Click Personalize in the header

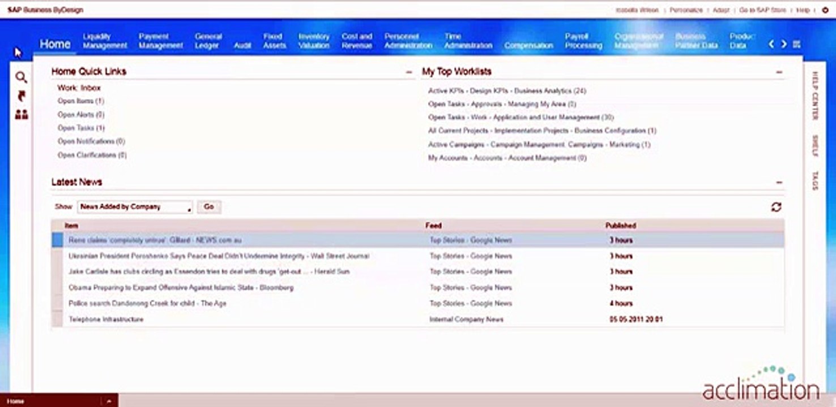pyautogui.click(x=686, y=10)
